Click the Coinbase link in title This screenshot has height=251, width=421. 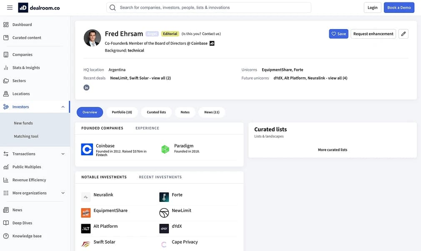click(199, 43)
